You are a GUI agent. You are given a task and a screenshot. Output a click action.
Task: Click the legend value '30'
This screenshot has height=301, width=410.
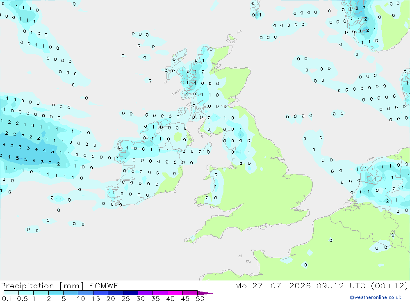pos(140,299)
